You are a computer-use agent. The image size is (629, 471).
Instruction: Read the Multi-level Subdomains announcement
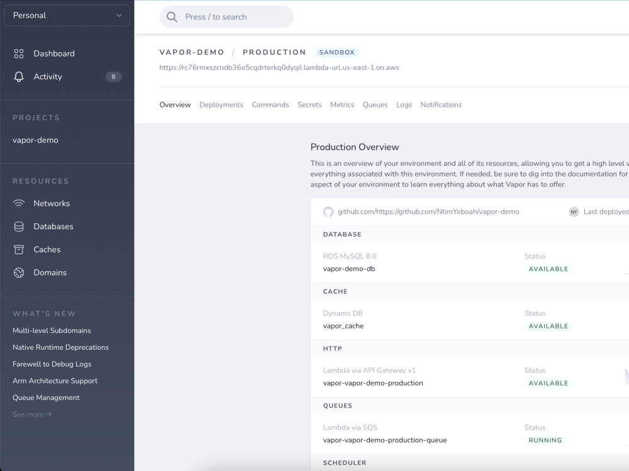click(x=52, y=330)
